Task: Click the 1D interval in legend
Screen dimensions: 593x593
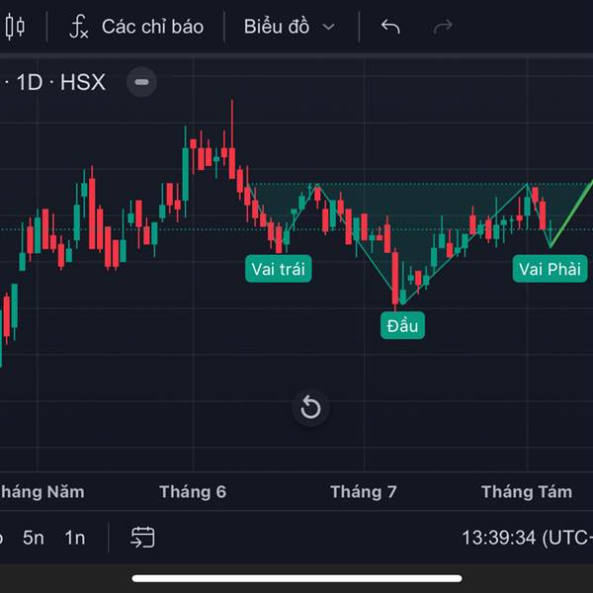Action: (30, 82)
